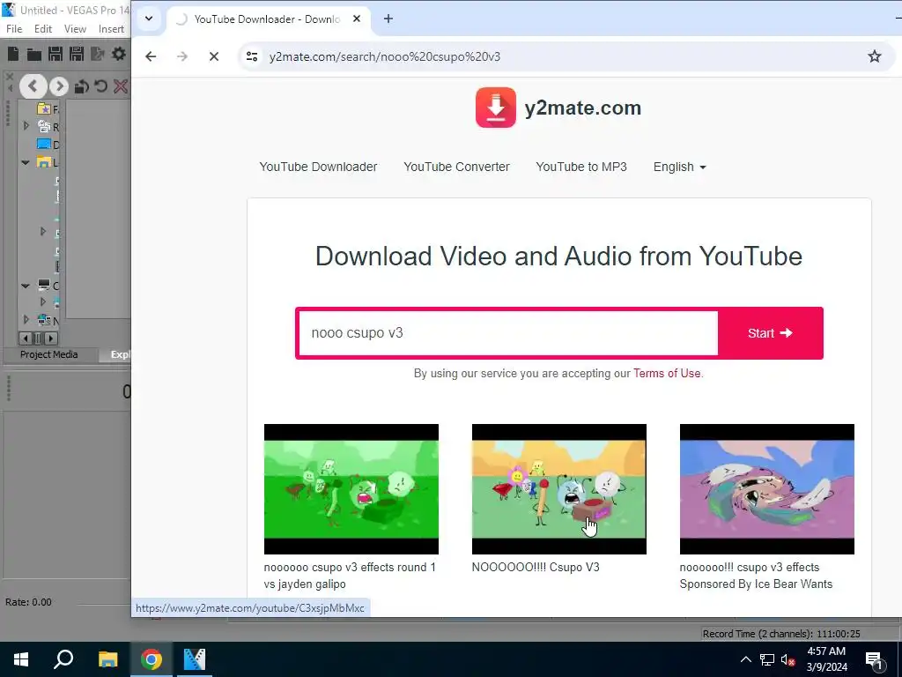Open the Insert menu in VEGAS Pro
The height and width of the screenshot is (677, 902).
coord(111,29)
